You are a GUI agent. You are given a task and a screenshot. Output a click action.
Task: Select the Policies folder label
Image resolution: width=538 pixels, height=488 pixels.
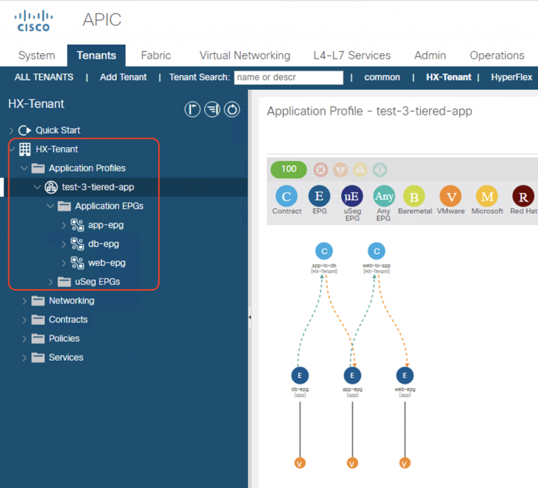pyautogui.click(x=64, y=338)
